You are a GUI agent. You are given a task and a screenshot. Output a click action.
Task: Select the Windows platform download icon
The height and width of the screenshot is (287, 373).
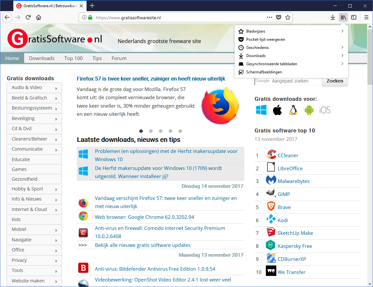(261, 110)
